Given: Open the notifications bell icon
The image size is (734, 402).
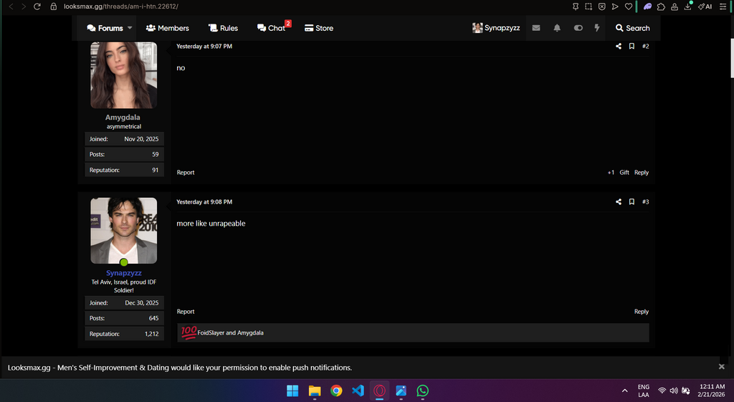Looking at the screenshot, I should (x=557, y=28).
